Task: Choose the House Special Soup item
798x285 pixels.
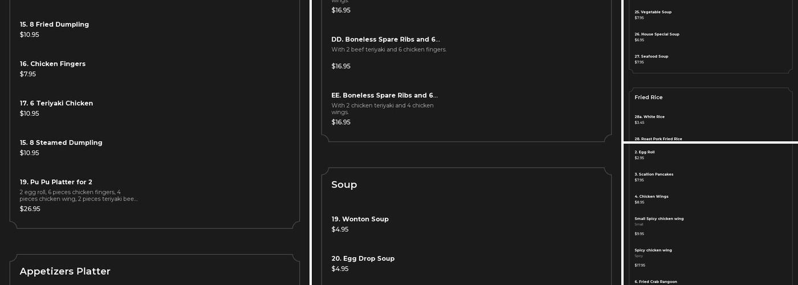Action: tap(657, 34)
